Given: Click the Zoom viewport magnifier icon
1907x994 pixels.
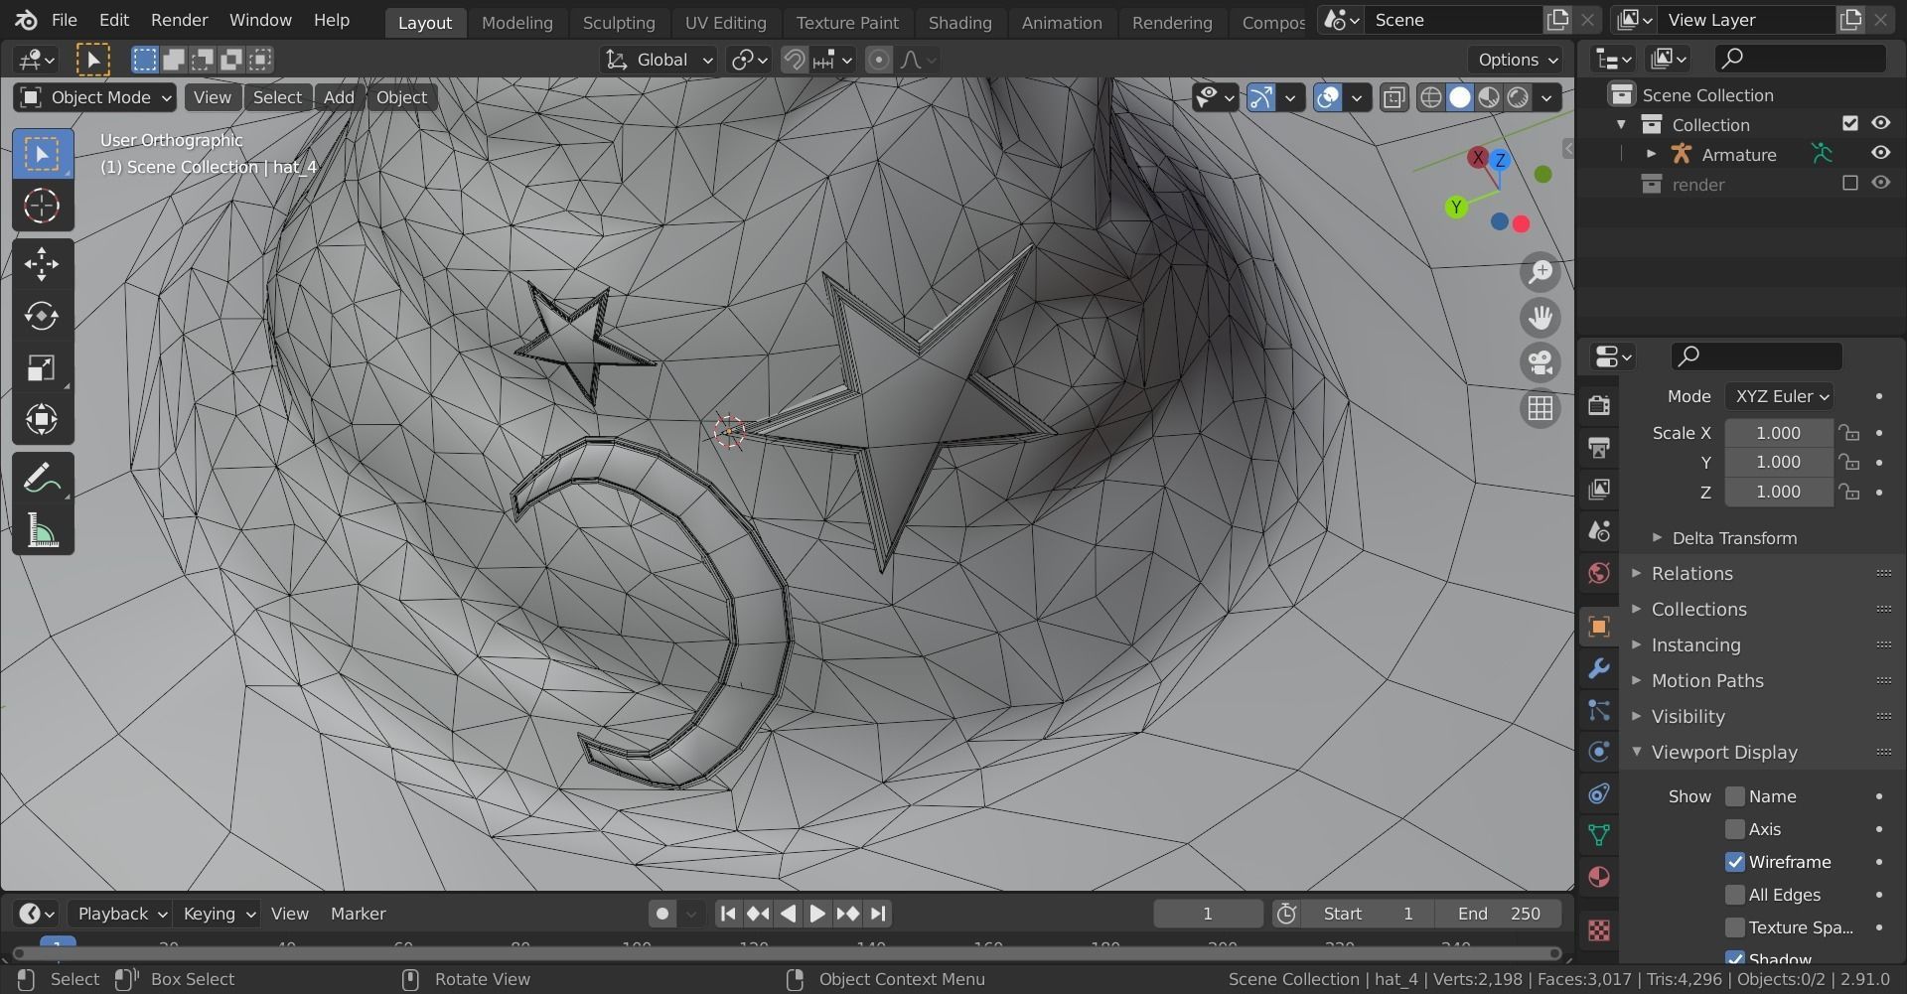Looking at the screenshot, I should pyautogui.click(x=1540, y=272).
